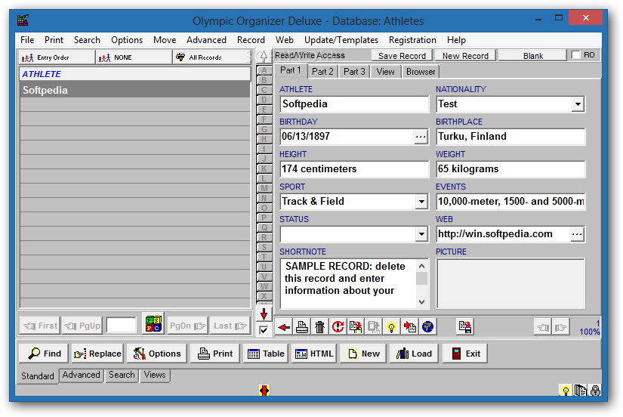Image resolution: width=623 pixels, height=417 pixels.
Task: Click the WEB field ellipsis button
Action: pyautogui.click(x=577, y=234)
